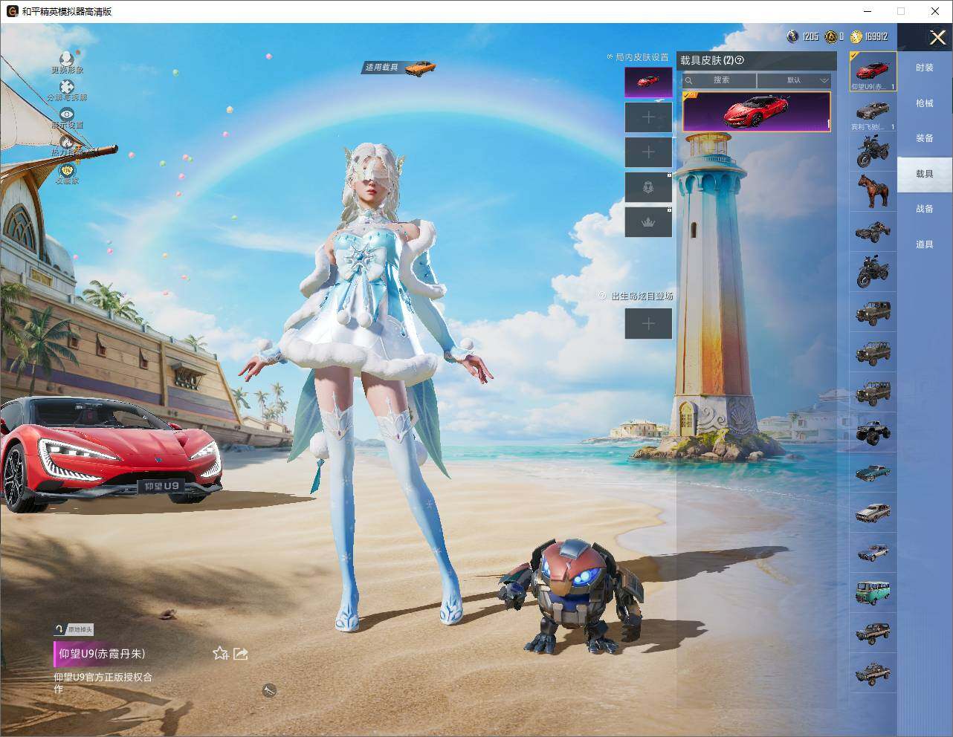Switch to the 战备 tab
953x737 pixels.
(x=925, y=209)
